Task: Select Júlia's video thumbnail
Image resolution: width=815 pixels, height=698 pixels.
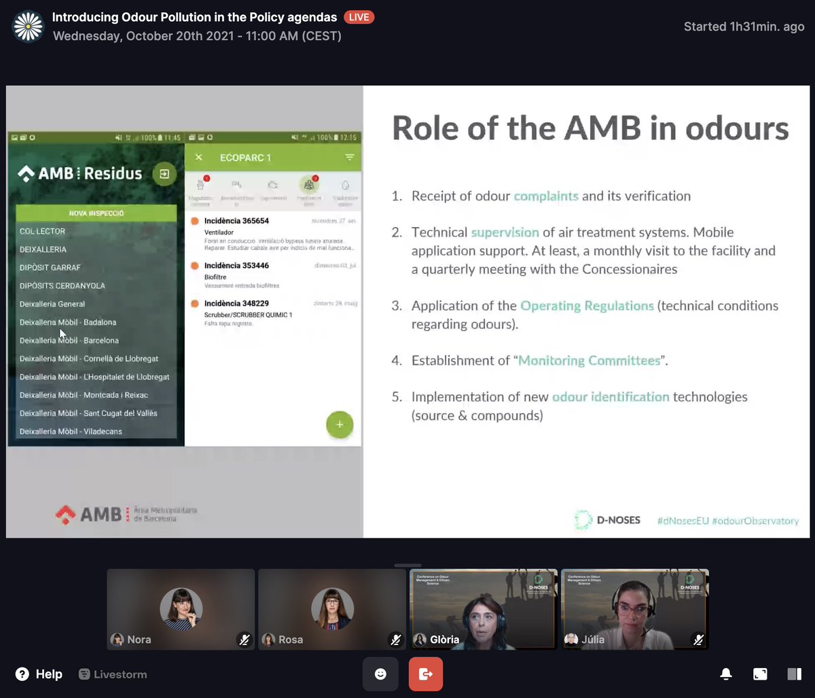Action: pyautogui.click(x=635, y=609)
